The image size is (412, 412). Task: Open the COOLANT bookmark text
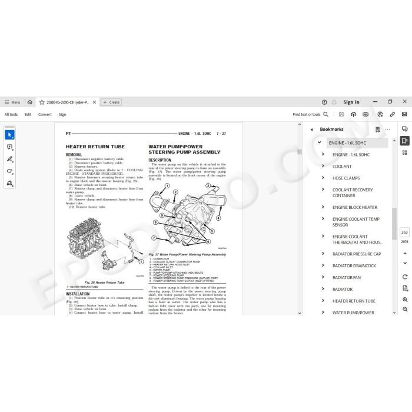(342, 167)
